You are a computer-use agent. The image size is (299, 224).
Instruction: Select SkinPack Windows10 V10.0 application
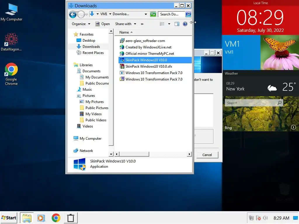(x=155, y=60)
